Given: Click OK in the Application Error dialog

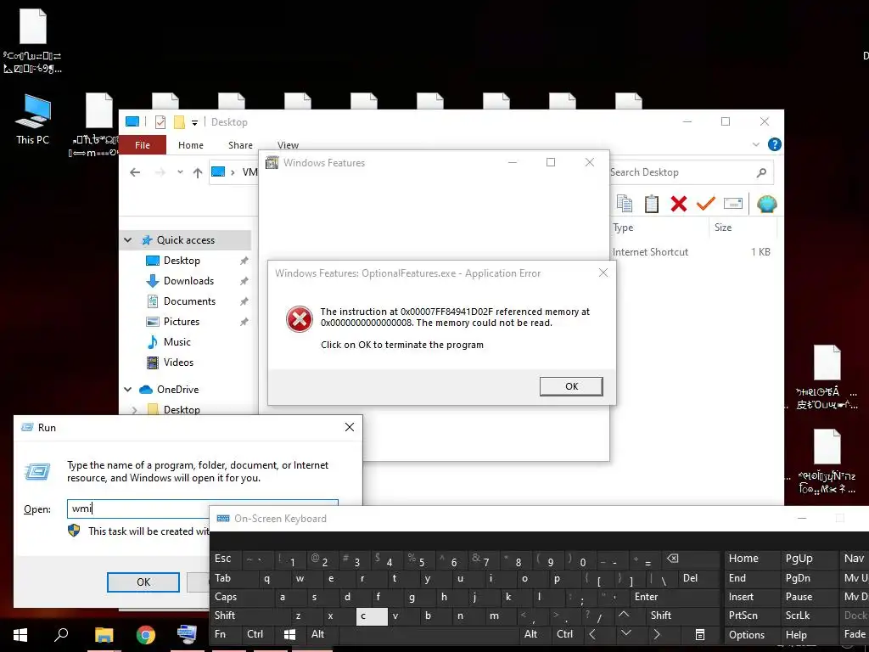Looking at the screenshot, I should (x=571, y=386).
